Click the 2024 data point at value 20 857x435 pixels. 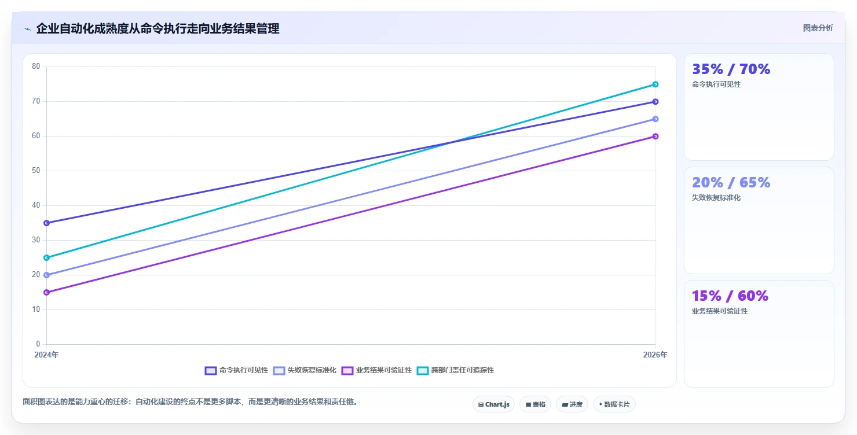tap(46, 275)
